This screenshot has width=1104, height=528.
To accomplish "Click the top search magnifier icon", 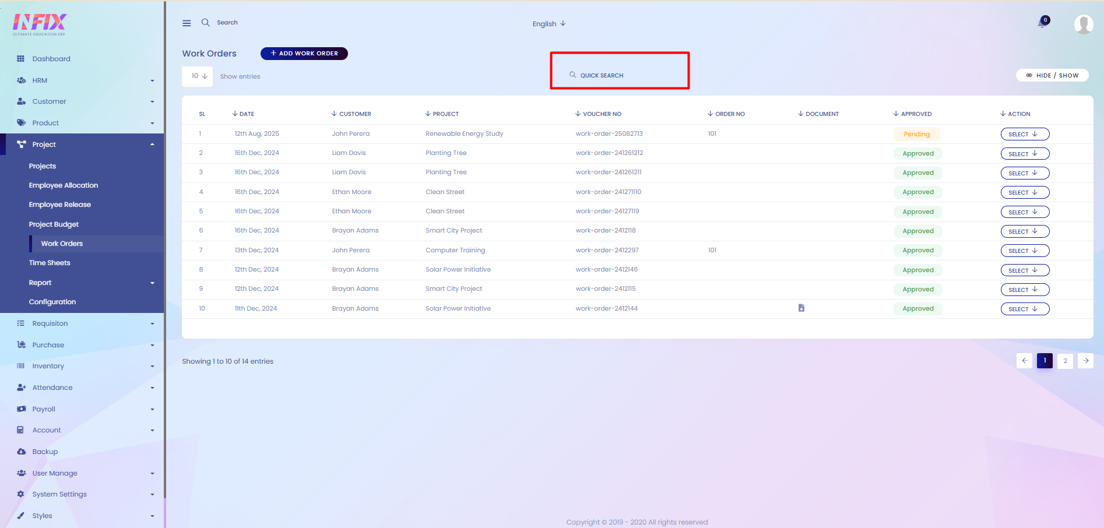I will click(206, 23).
